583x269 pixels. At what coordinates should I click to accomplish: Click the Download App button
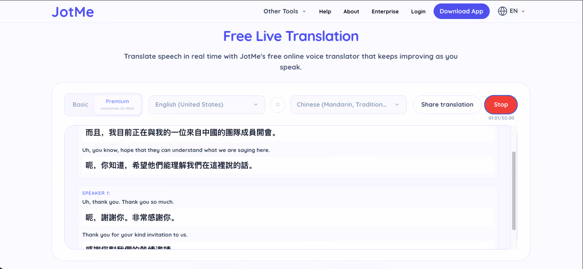(x=461, y=11)
